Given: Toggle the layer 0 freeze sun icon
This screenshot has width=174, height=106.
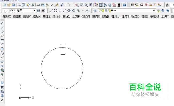Looking at the screenshot, I should [103, 10].
